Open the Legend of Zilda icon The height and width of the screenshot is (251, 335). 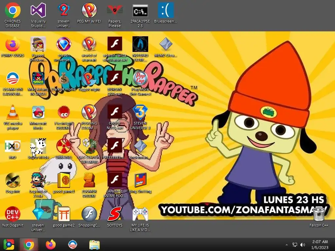(38, 180)
